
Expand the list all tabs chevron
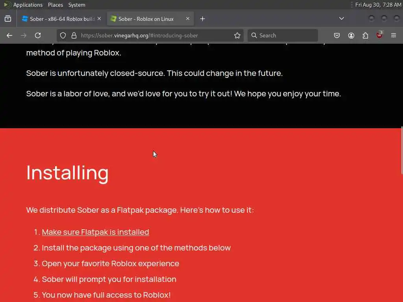(341, 18)
